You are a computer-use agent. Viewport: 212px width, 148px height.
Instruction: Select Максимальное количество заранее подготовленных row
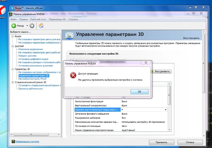click(121, 122)
